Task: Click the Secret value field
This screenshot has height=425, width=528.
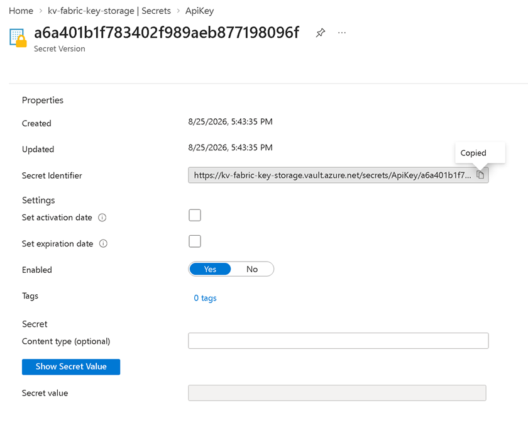Action: click(337, 393)
